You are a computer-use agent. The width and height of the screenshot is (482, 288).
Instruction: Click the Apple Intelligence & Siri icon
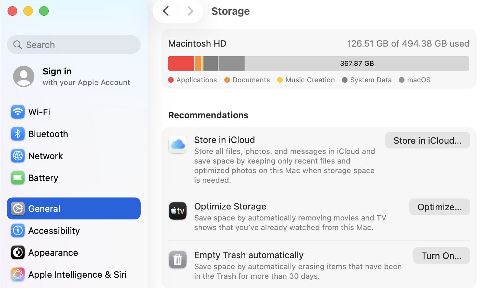[x=17, y=274]
